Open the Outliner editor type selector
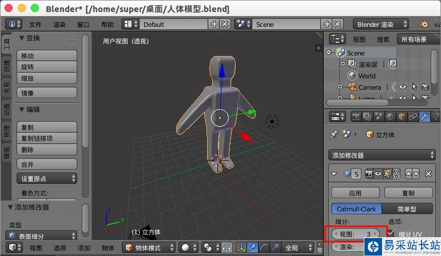Image resolution: width=441 pixels, height=256 pixels. point(337,39)
